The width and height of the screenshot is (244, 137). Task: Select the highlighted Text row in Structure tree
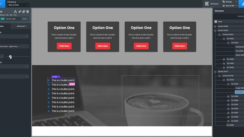click(x=239, y=92)
